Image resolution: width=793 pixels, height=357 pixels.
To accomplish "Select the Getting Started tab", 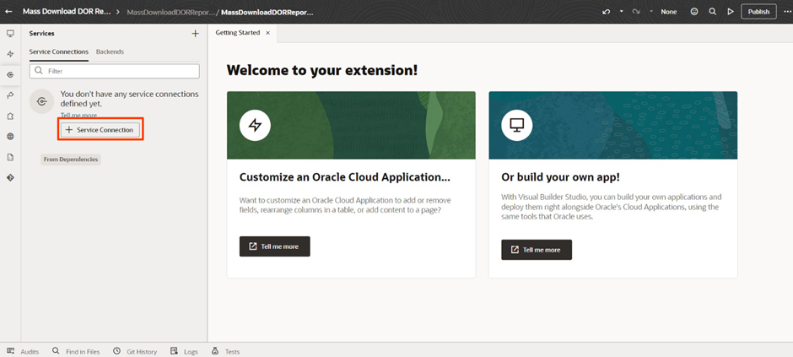I will point(238,32).
